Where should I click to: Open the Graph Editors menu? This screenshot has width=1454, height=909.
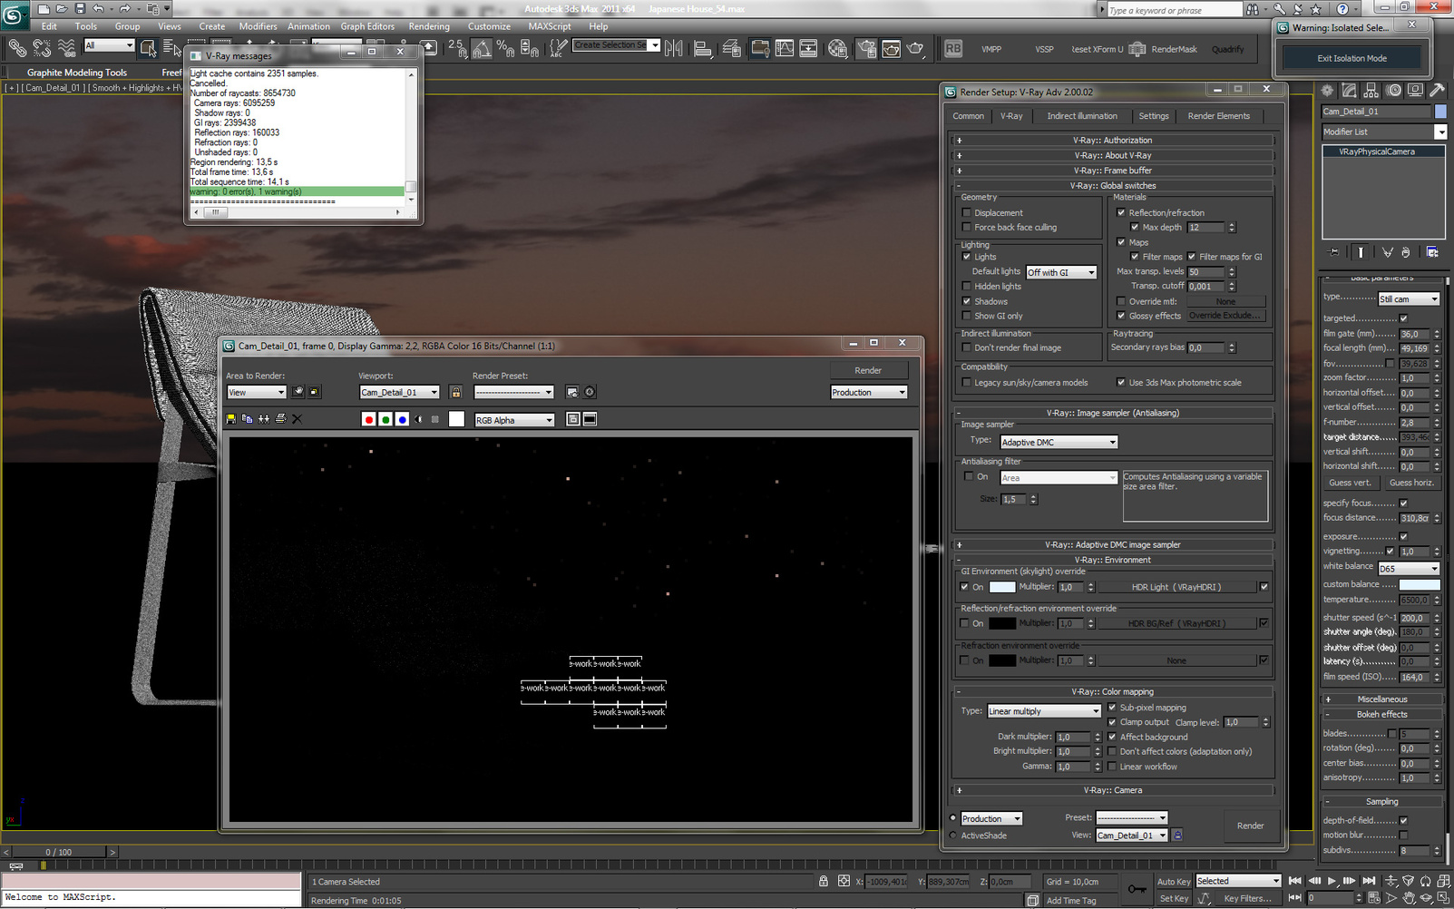pyautogui.click(x=367, y=26)
